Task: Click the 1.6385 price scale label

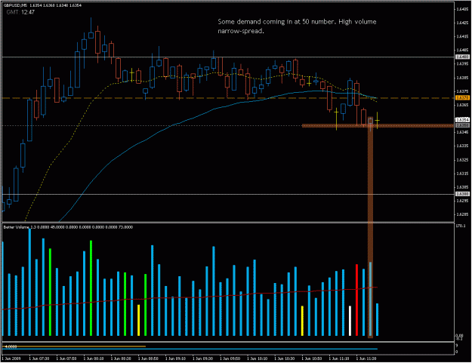Action: click(462, 78)
